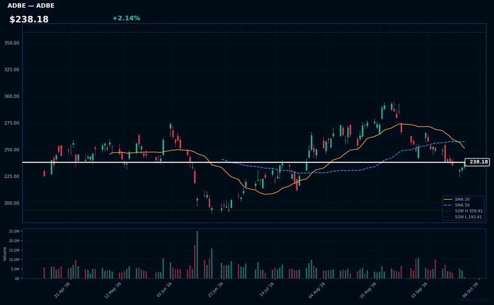494x305 pixels.
Task: Click the 225.00 price axis label
Action: pos(12,177)
